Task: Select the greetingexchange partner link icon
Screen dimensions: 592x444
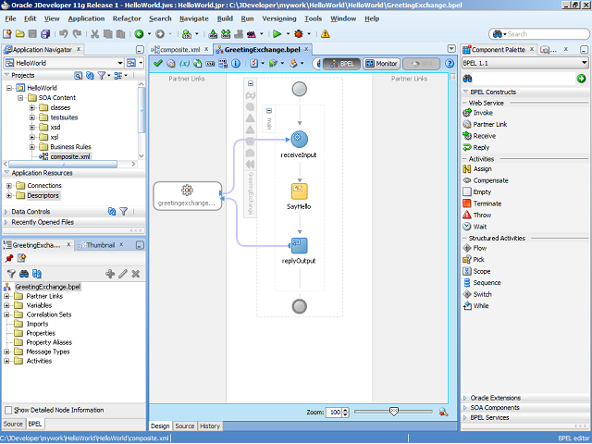Action: click(x=187, y=190)
